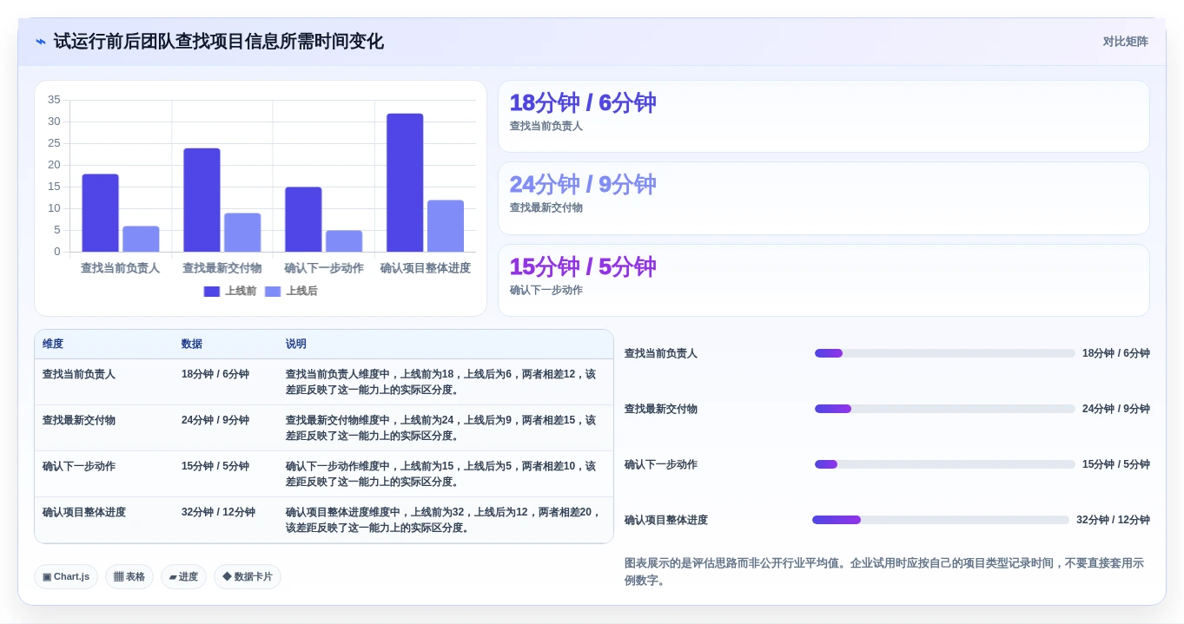
Task: Click chart axis label 确认项目整体进度
Action: click(x=426, y=269)
